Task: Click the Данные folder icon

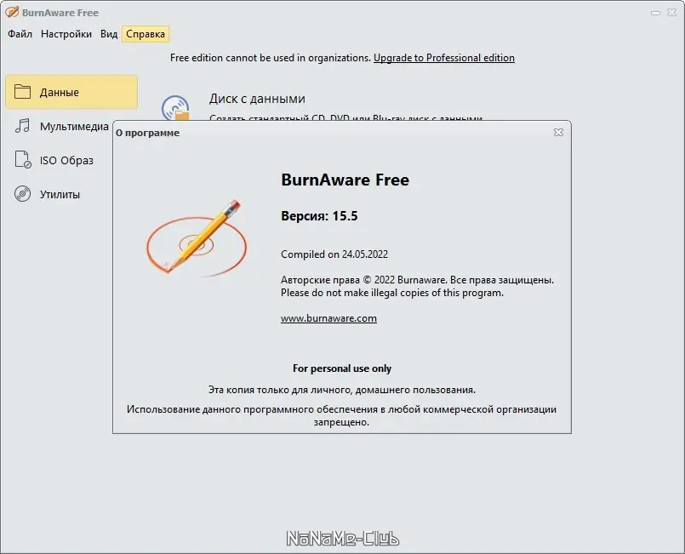Action: (x=22, y=92)
